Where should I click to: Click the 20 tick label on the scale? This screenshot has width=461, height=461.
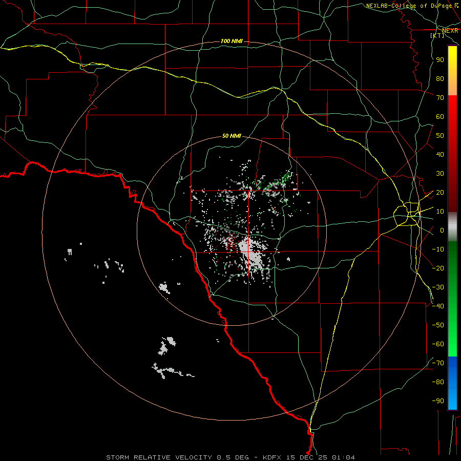(x=440, y=192)
